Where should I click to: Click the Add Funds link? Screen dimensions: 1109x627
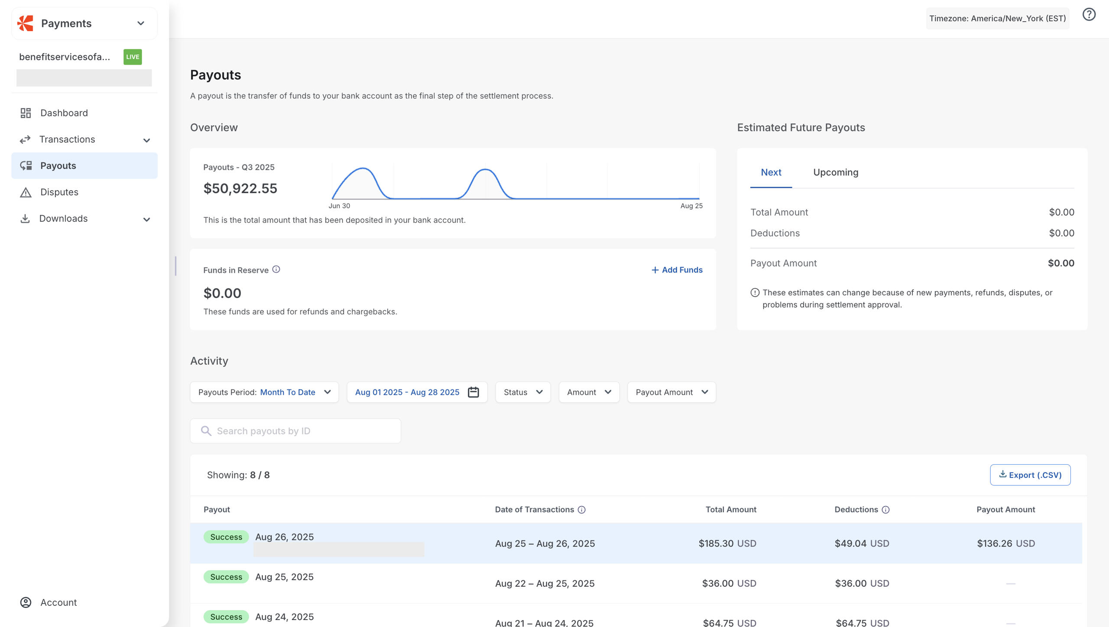(x=677, y=270)
